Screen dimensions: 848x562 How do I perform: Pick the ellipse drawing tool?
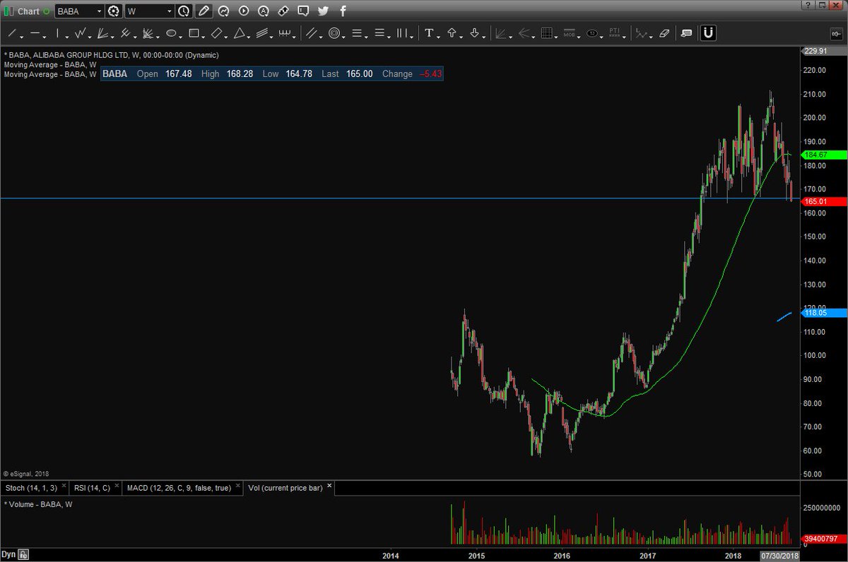(171, 33)
